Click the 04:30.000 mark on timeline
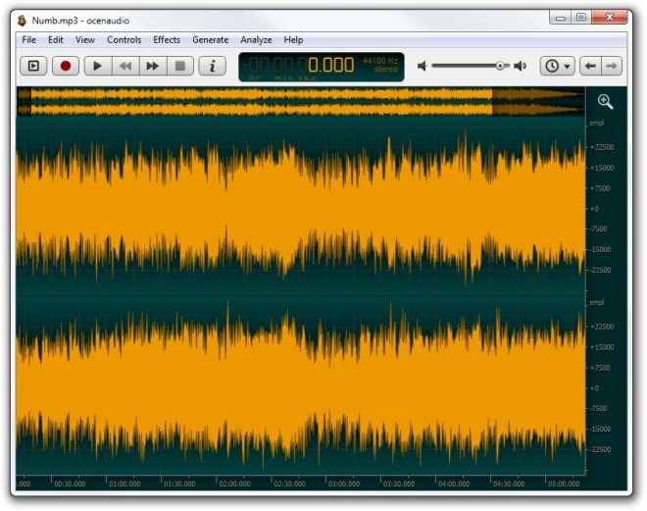The height and width of the screenshot is (511, 647). 509,484
